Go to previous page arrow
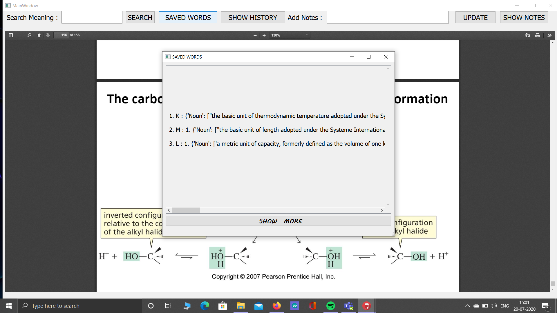 [x=39, y=35]
